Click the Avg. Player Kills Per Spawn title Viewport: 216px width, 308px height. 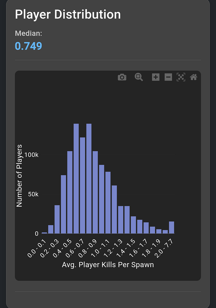click(x=108, y=265)
